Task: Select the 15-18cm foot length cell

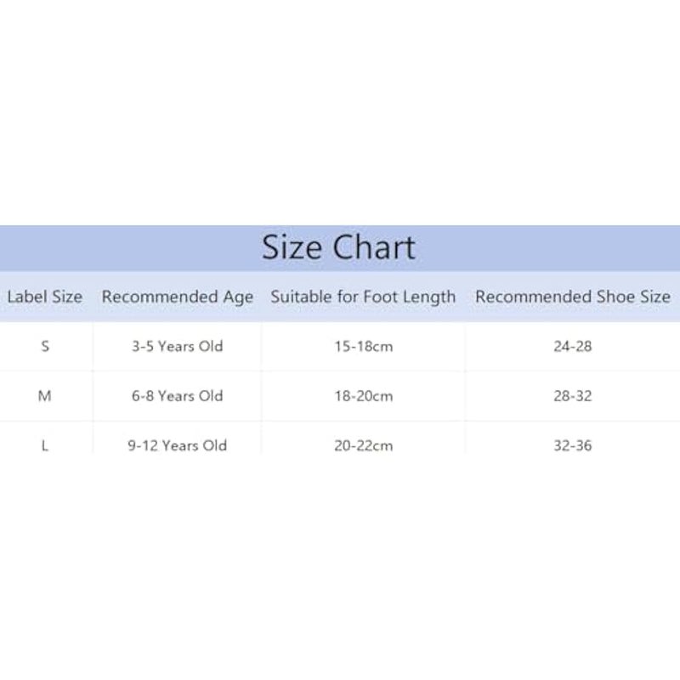Action: [x=363, y=347]
